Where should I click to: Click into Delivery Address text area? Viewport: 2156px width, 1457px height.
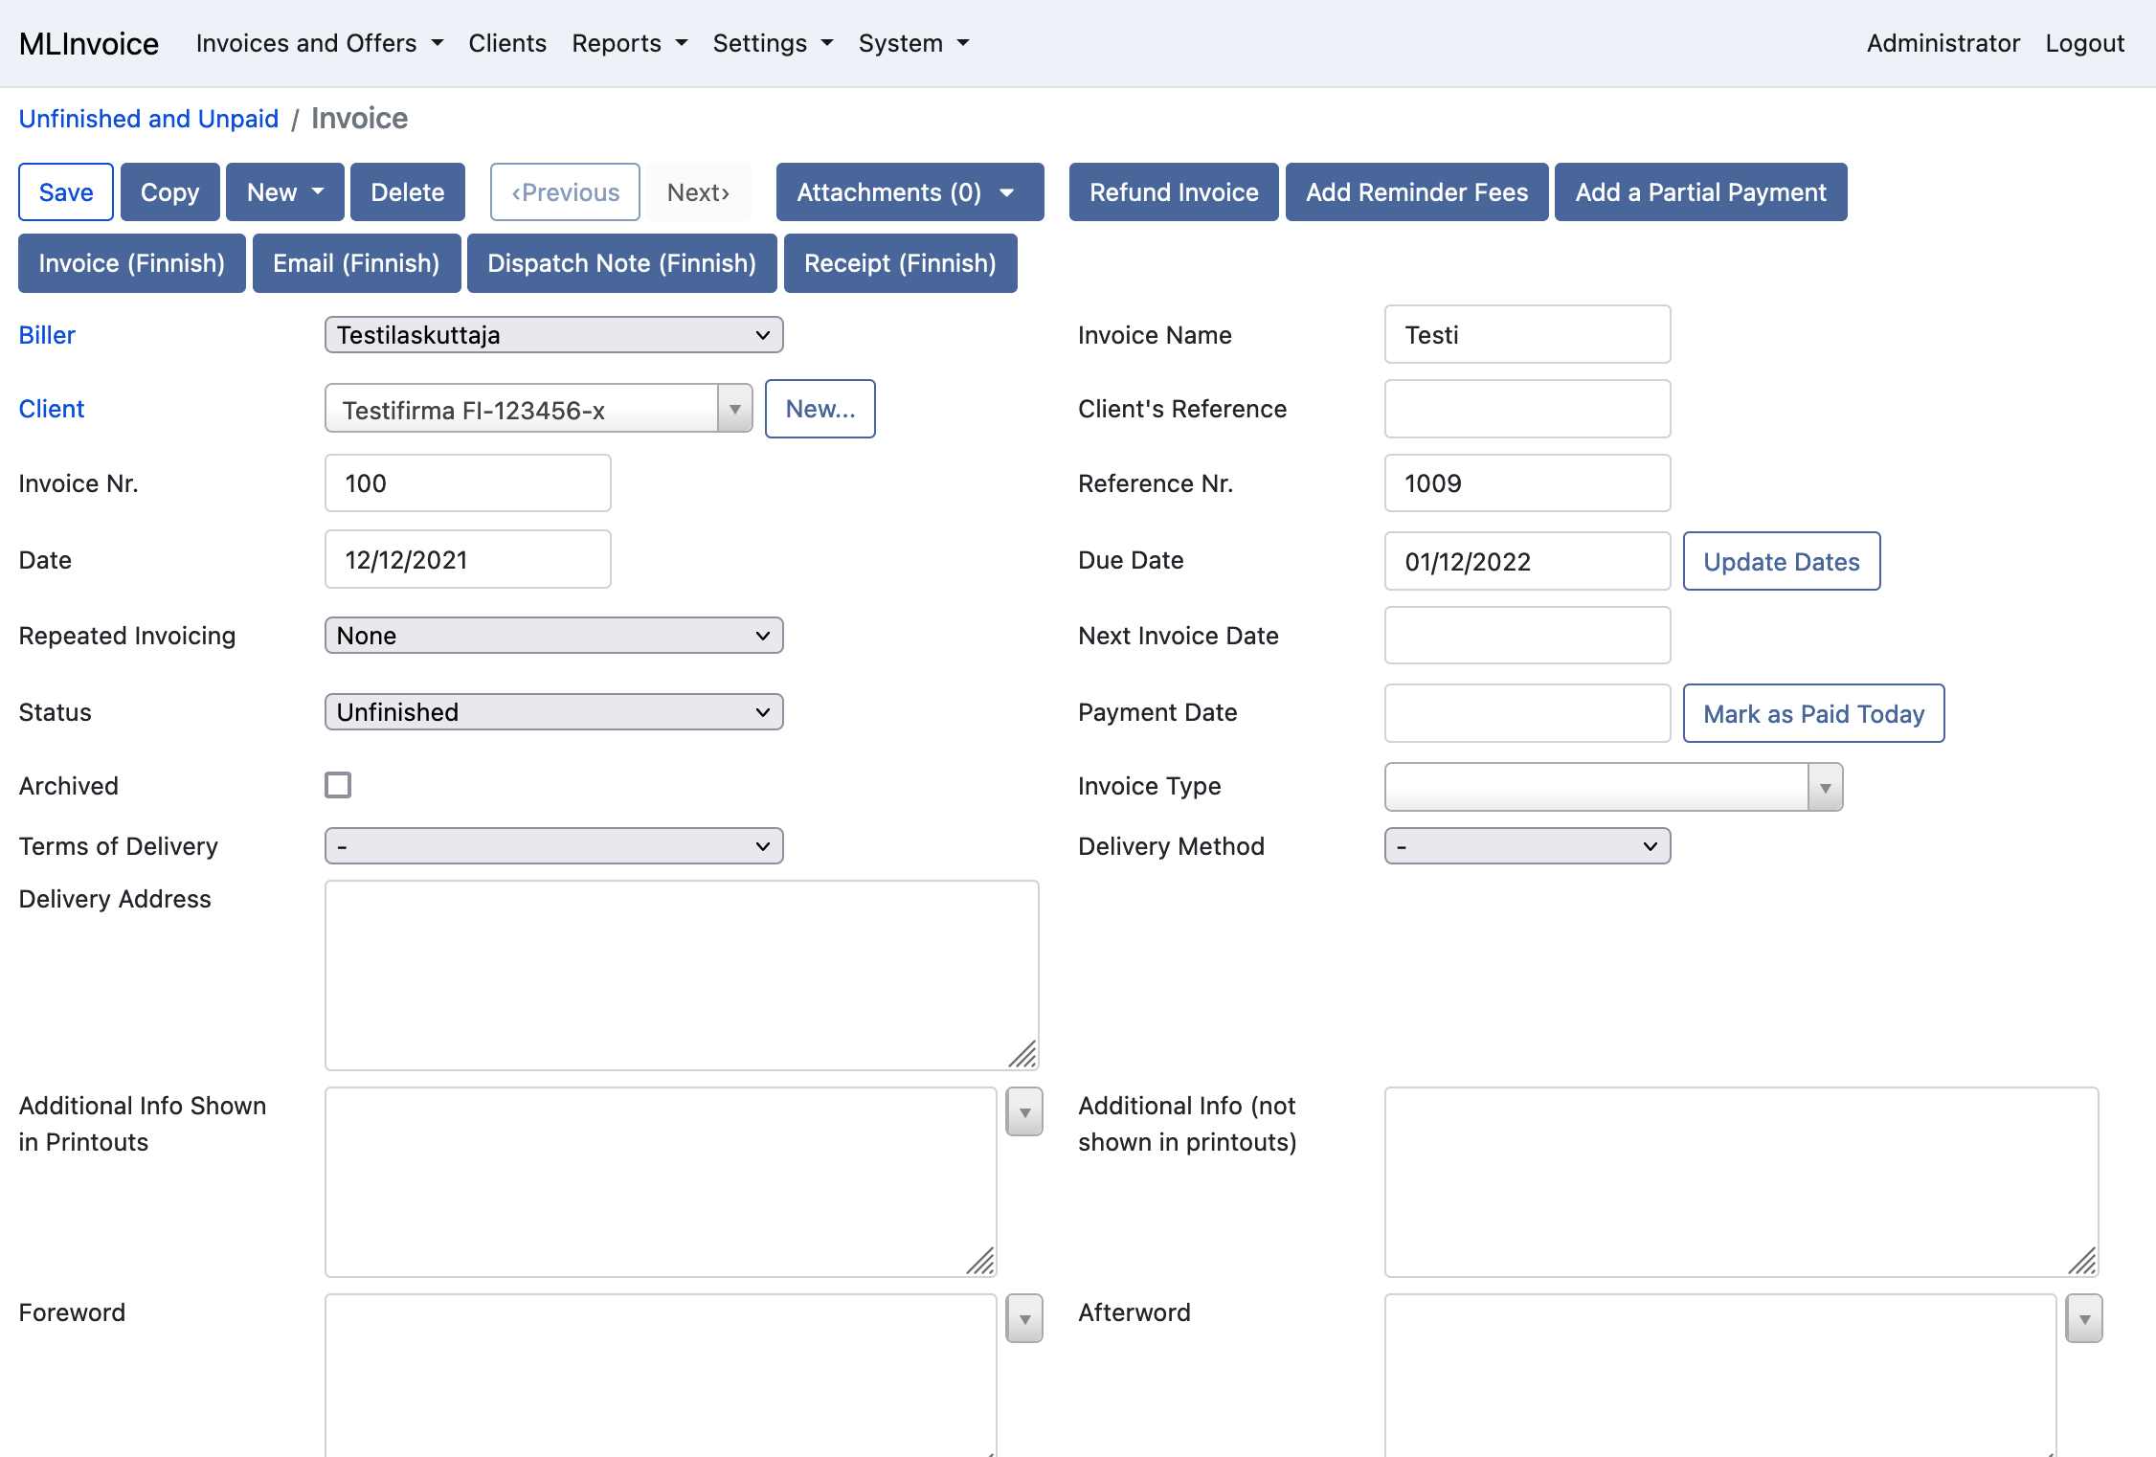(682, 975)
